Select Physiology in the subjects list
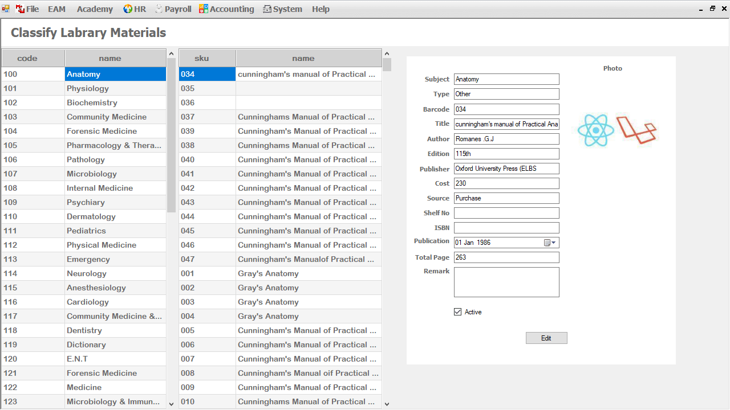 (84, 88)
